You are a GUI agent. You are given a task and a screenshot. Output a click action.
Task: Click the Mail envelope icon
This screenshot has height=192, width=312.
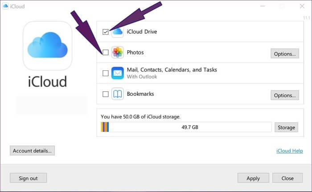tap(117, 73)
